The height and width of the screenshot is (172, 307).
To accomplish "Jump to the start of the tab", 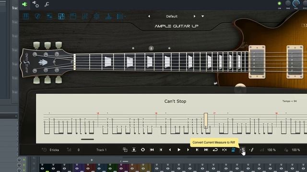I will point(152,150).
